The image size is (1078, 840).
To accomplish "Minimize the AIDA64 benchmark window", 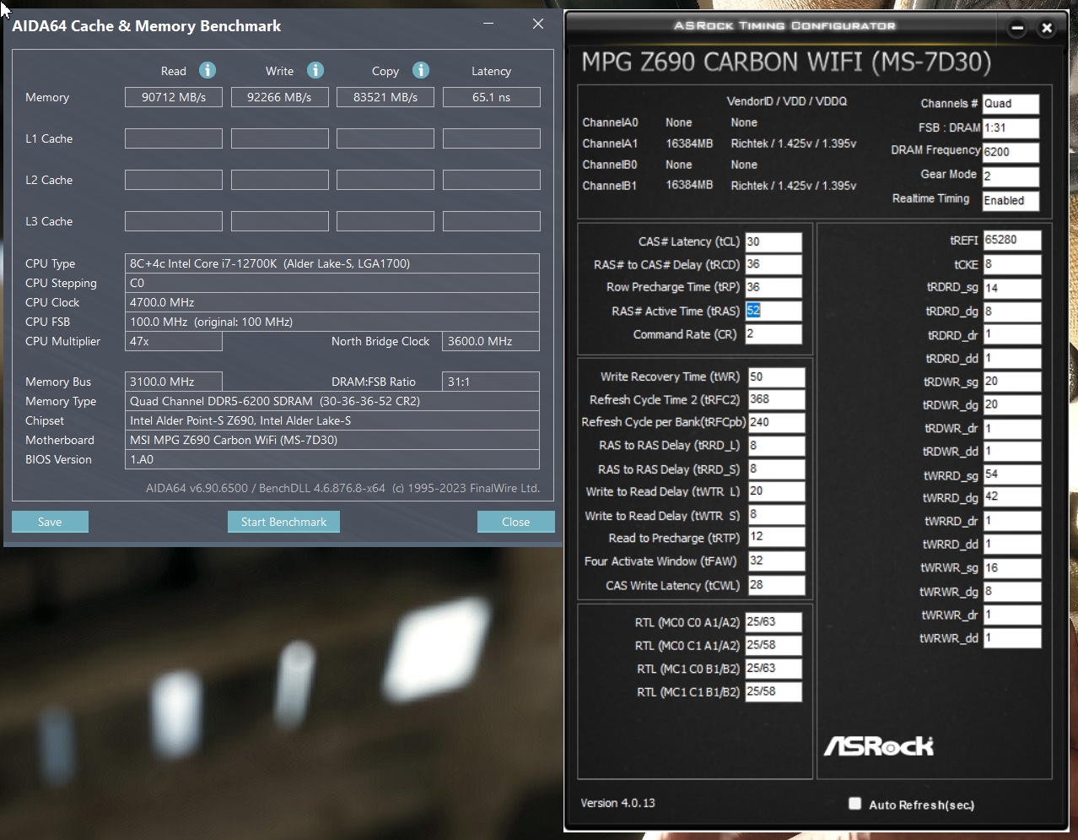I will coord(488,24).
